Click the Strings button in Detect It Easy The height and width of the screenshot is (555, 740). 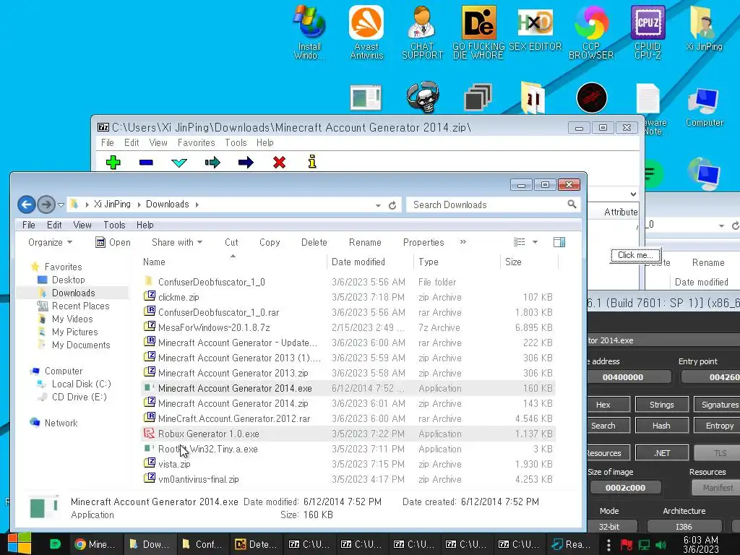coord(661,405)
